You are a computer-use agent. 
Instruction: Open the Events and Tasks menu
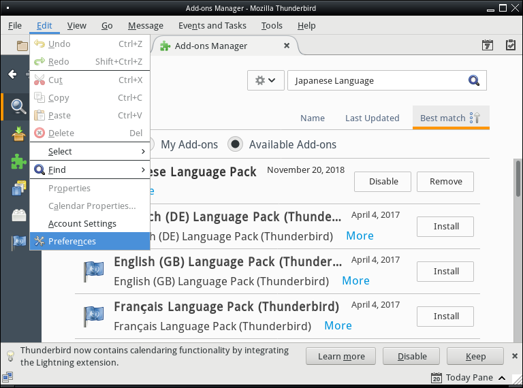click(x=212, y=26)
